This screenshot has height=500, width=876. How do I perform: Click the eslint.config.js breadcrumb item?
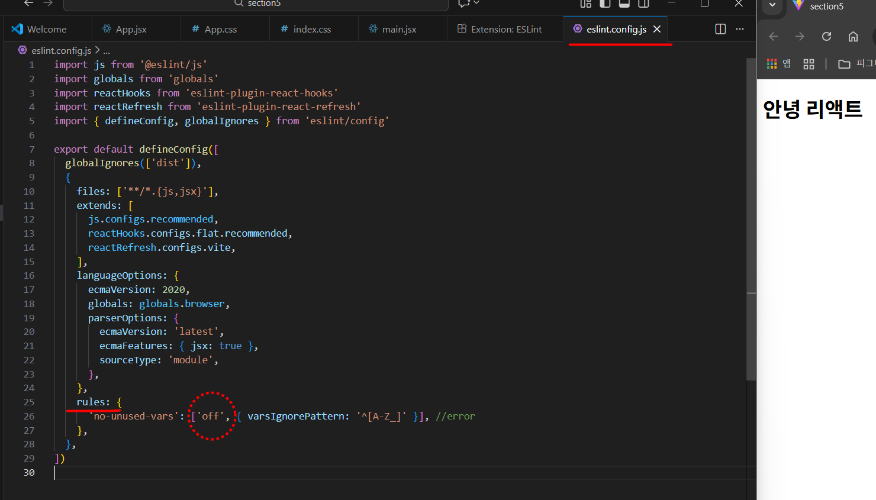point(61,51)
